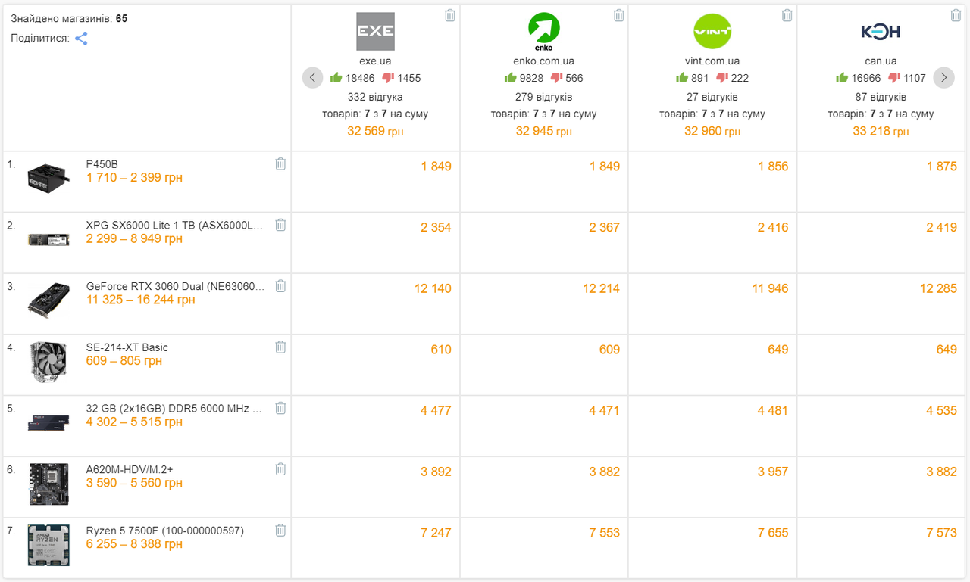
Task: Select vint.com.ua price 11 946 for GPU
Action: coord(770,288)
